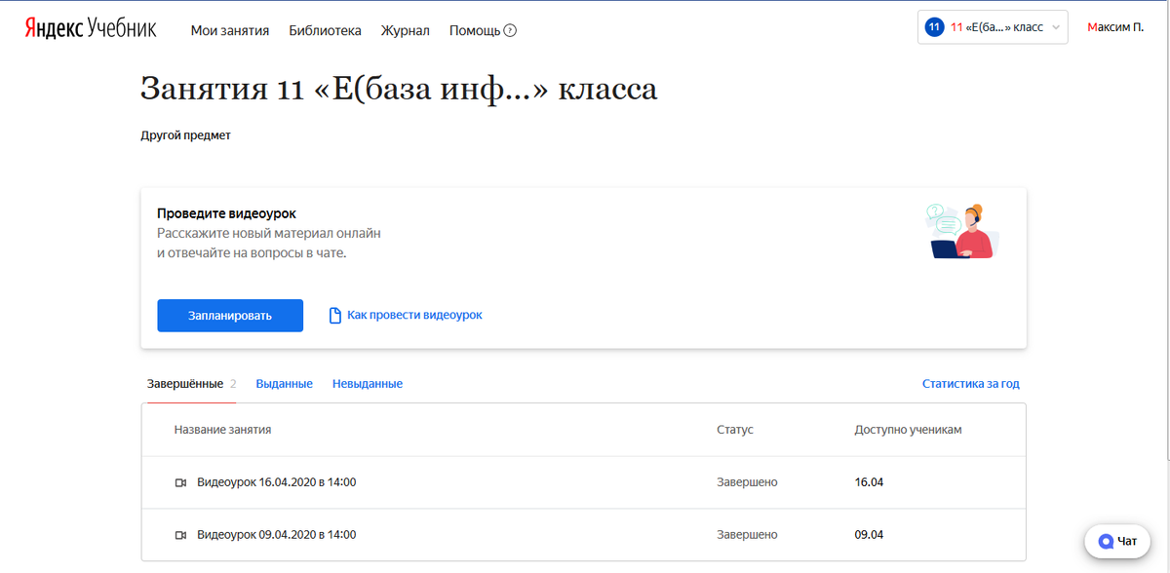
Task: Open the «Как провести видеоурок» guide
Action: (x=413, y=315)
